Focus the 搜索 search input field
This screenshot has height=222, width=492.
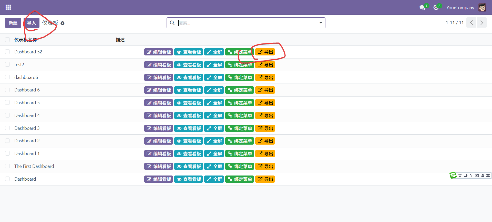tap(246, 23)
